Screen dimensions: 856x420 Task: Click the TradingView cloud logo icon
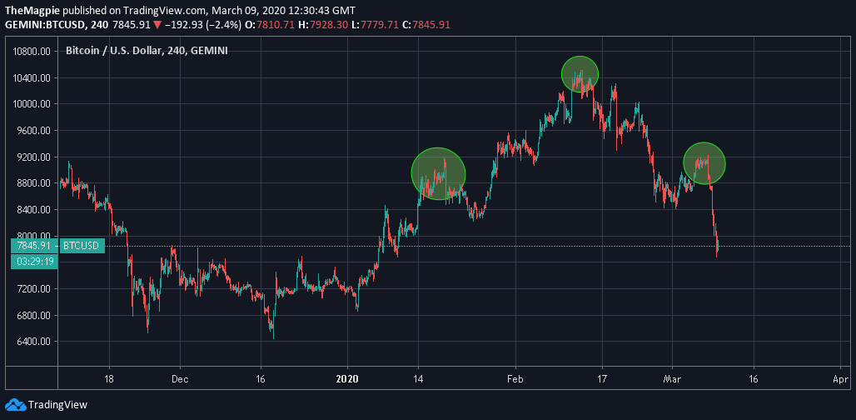15,405
